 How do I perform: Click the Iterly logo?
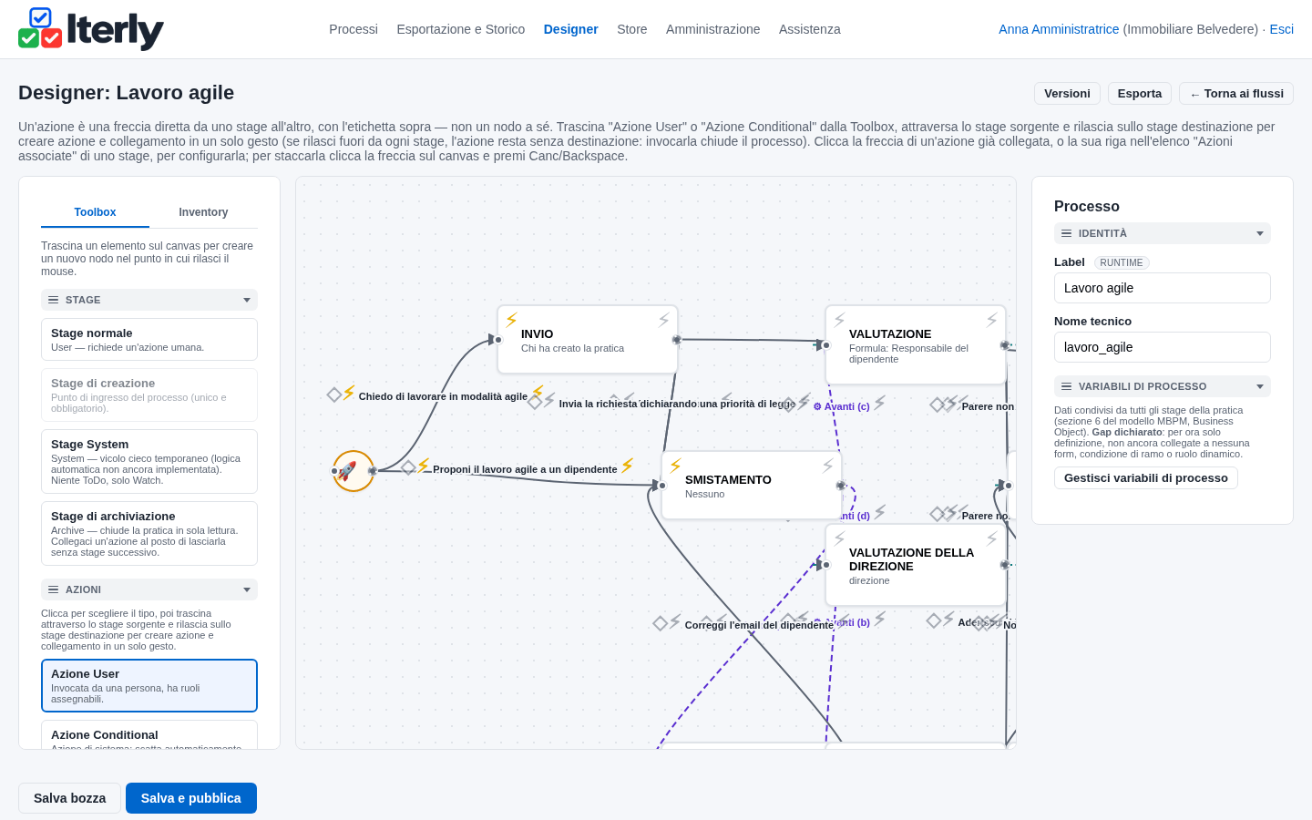(x=91, y=29)
